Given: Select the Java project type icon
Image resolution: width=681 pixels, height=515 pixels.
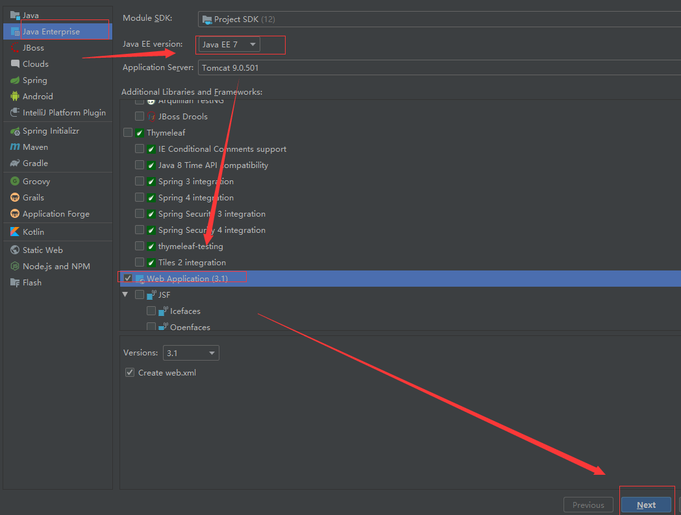Looking at the screenshot, I should [15, 15].
